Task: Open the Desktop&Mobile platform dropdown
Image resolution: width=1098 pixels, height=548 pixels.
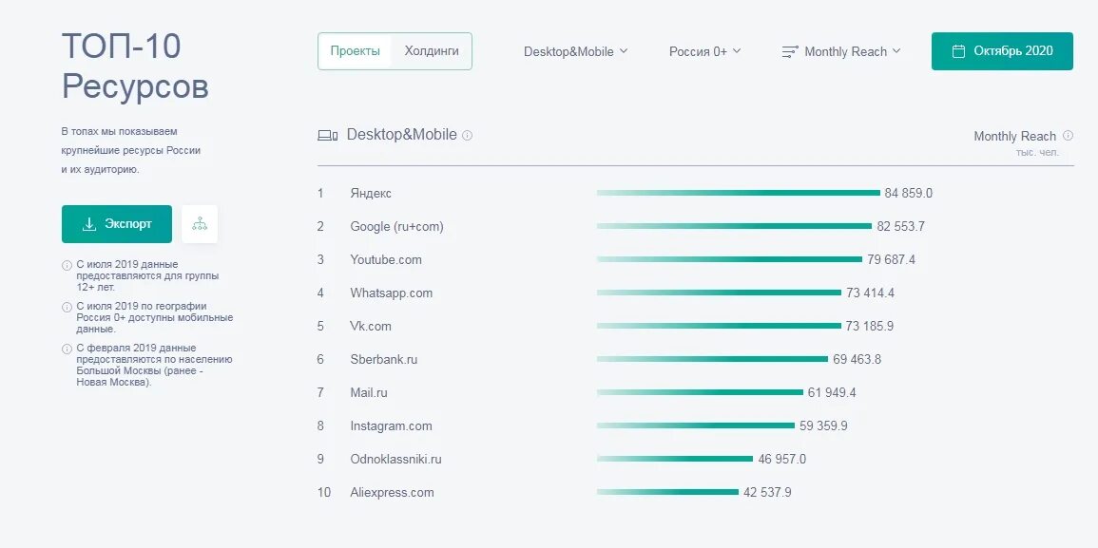Action: pyautogui.click(x=575, y=52)
